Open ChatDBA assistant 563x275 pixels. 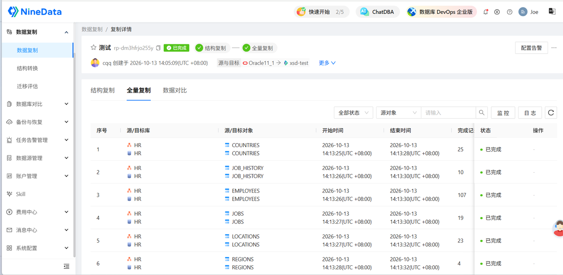[378, 12]
